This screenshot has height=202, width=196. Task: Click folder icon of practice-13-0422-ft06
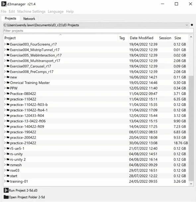[8, 121]
